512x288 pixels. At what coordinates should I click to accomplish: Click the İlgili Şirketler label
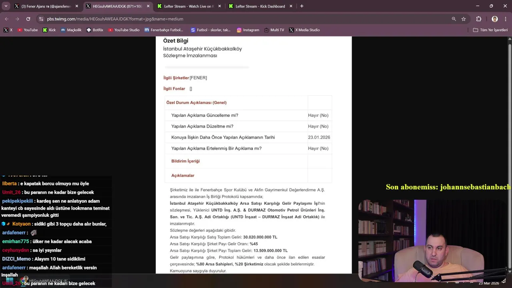(176, 78)
